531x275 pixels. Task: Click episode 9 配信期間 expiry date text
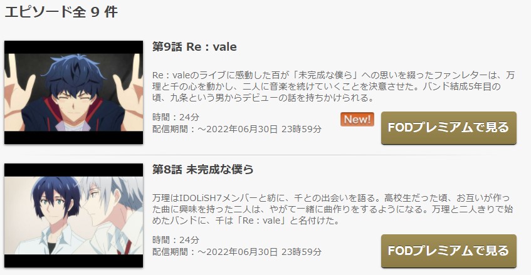237,129
